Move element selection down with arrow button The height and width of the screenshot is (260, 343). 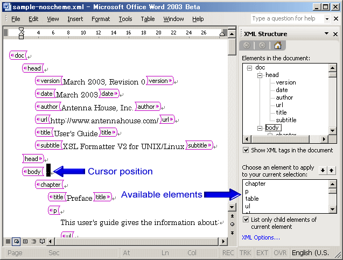(x=323, y=170)
